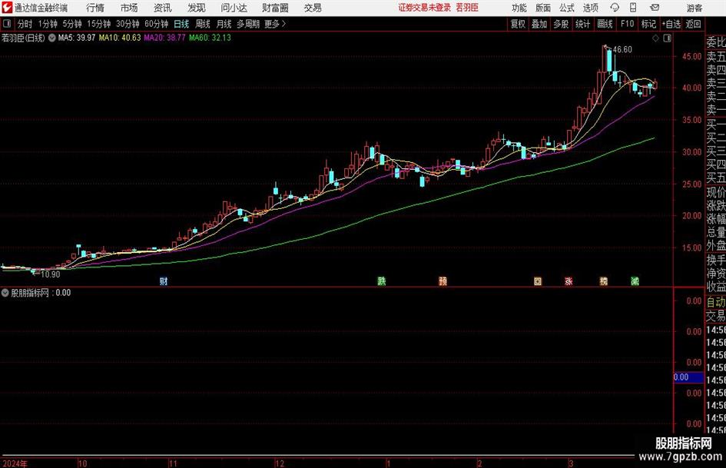The width and height of the screenshot is (726, 468).
Task: Select the 日线 daily period tab
Action: [181, 24]
